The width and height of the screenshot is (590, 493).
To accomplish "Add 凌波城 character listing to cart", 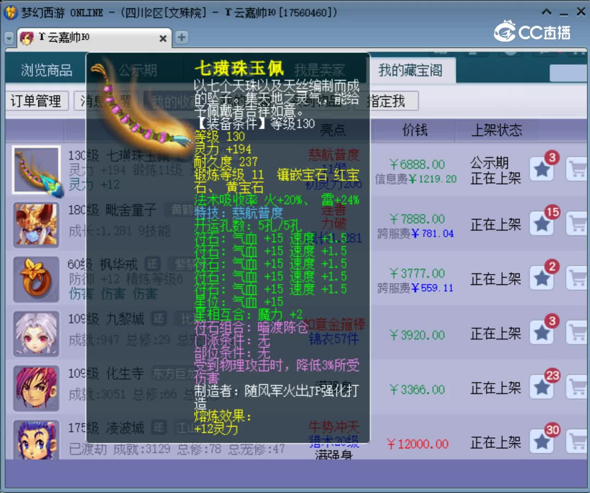I will [578, 442].
